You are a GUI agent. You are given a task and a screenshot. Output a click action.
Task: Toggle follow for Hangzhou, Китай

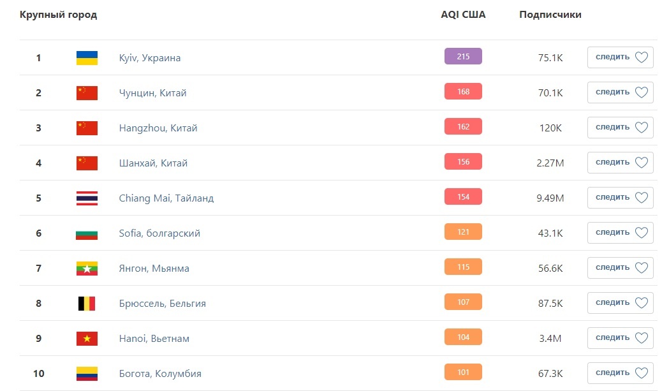click(x=620, y=128)
